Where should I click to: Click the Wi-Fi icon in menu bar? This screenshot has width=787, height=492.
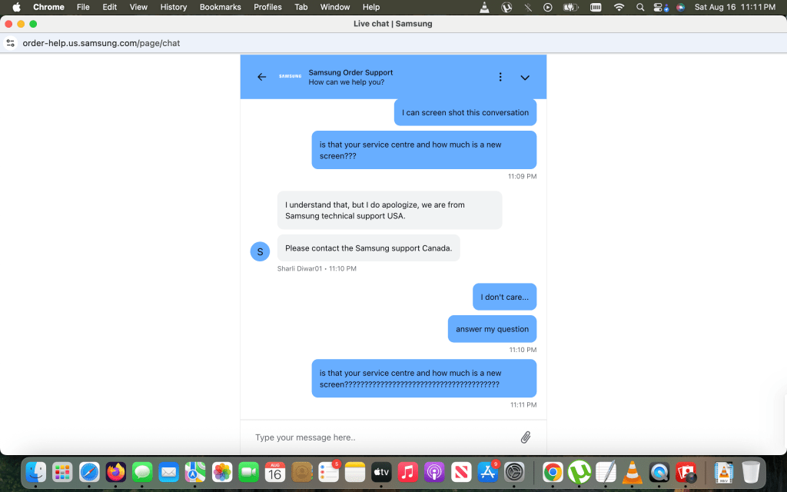(619, 7)
